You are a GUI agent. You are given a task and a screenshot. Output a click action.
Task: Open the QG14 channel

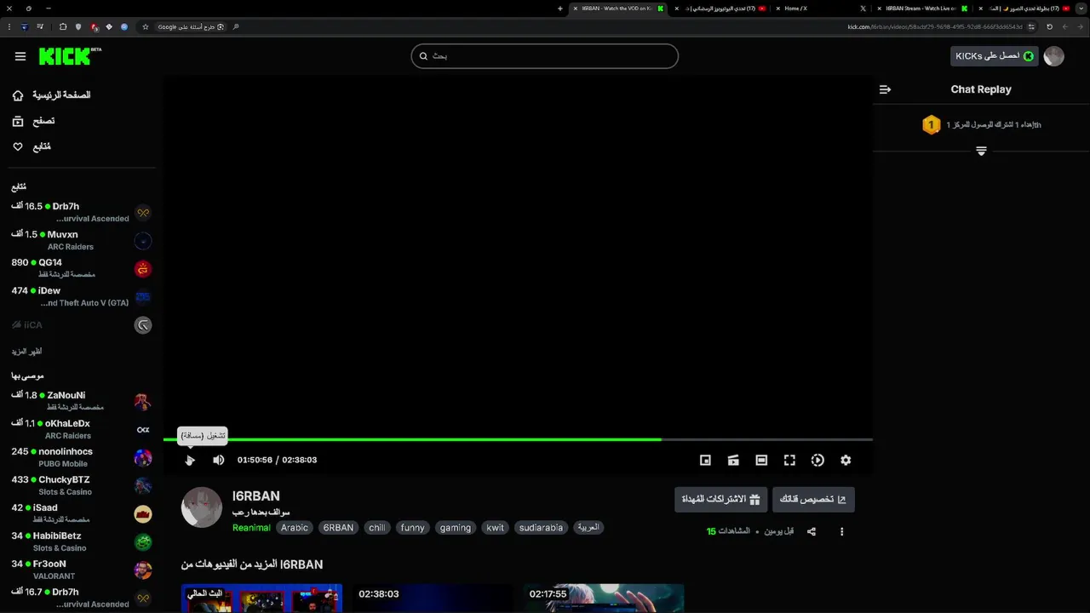coord(82,268)
